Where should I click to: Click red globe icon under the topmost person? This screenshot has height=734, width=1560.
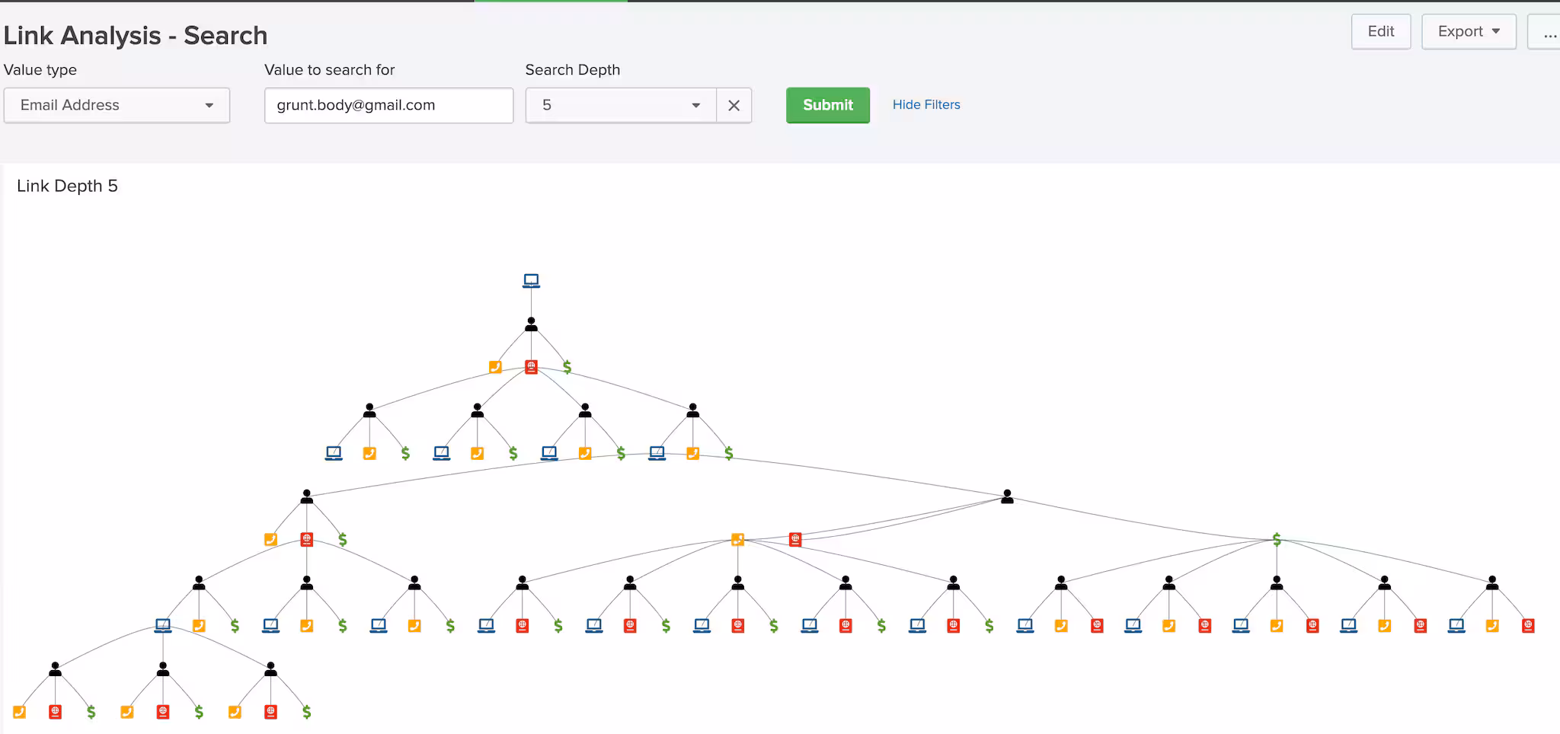click(x=531, y=367)
